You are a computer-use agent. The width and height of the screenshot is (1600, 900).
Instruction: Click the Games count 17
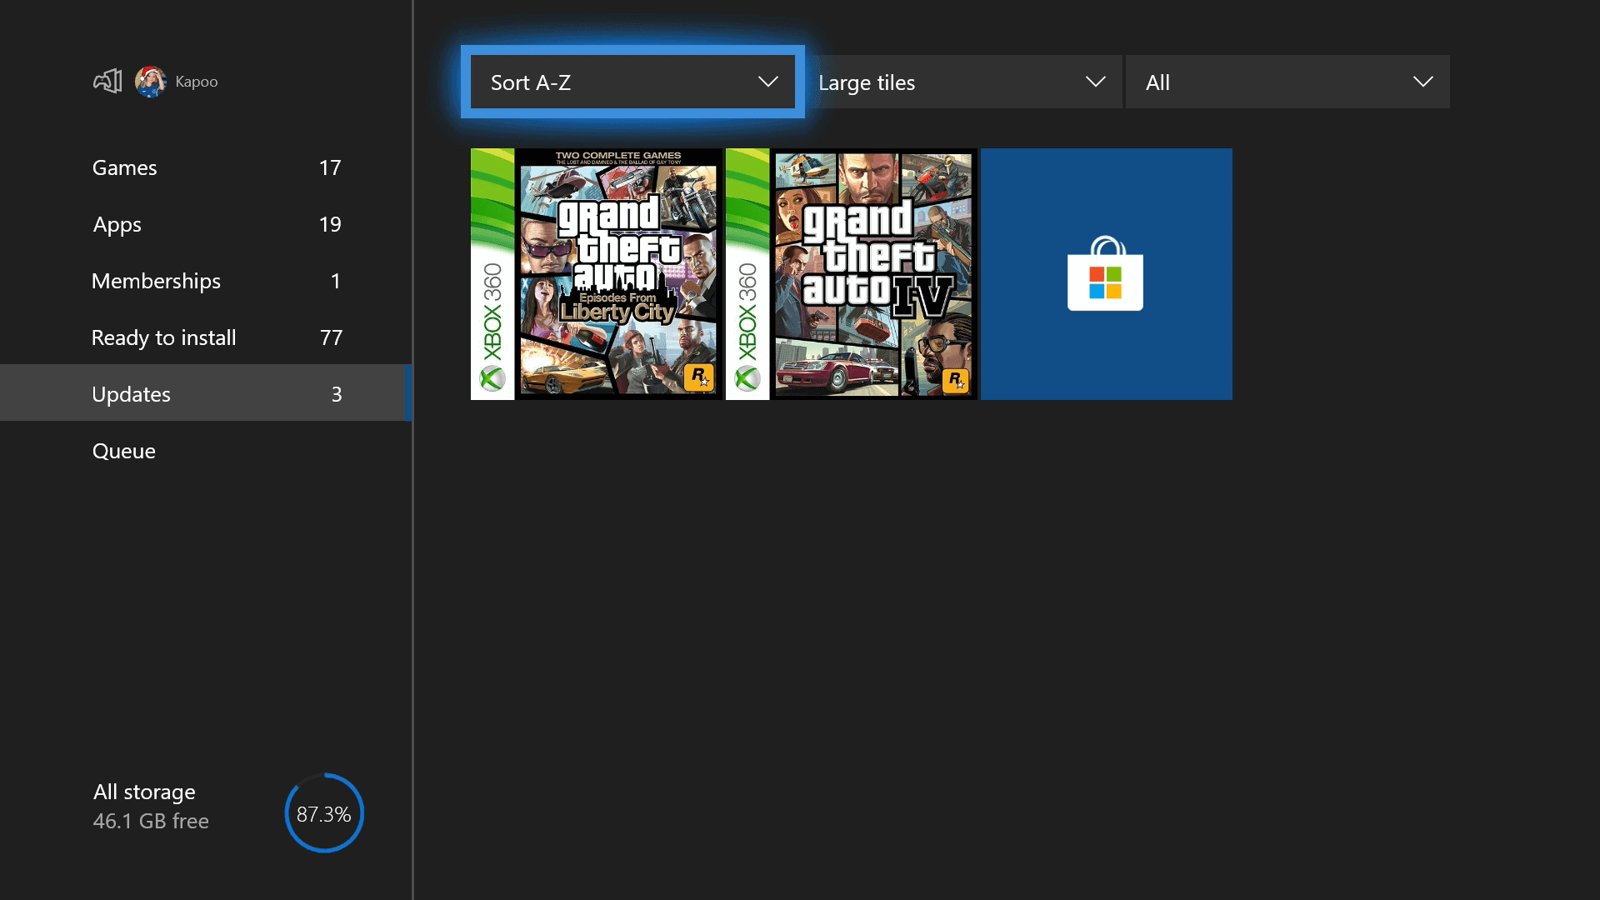coord(330,167)
